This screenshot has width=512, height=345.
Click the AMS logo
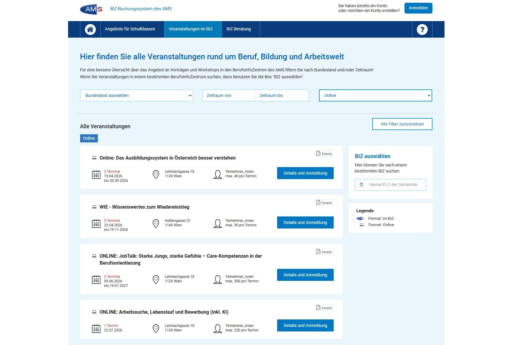click(x=91, y=9)
